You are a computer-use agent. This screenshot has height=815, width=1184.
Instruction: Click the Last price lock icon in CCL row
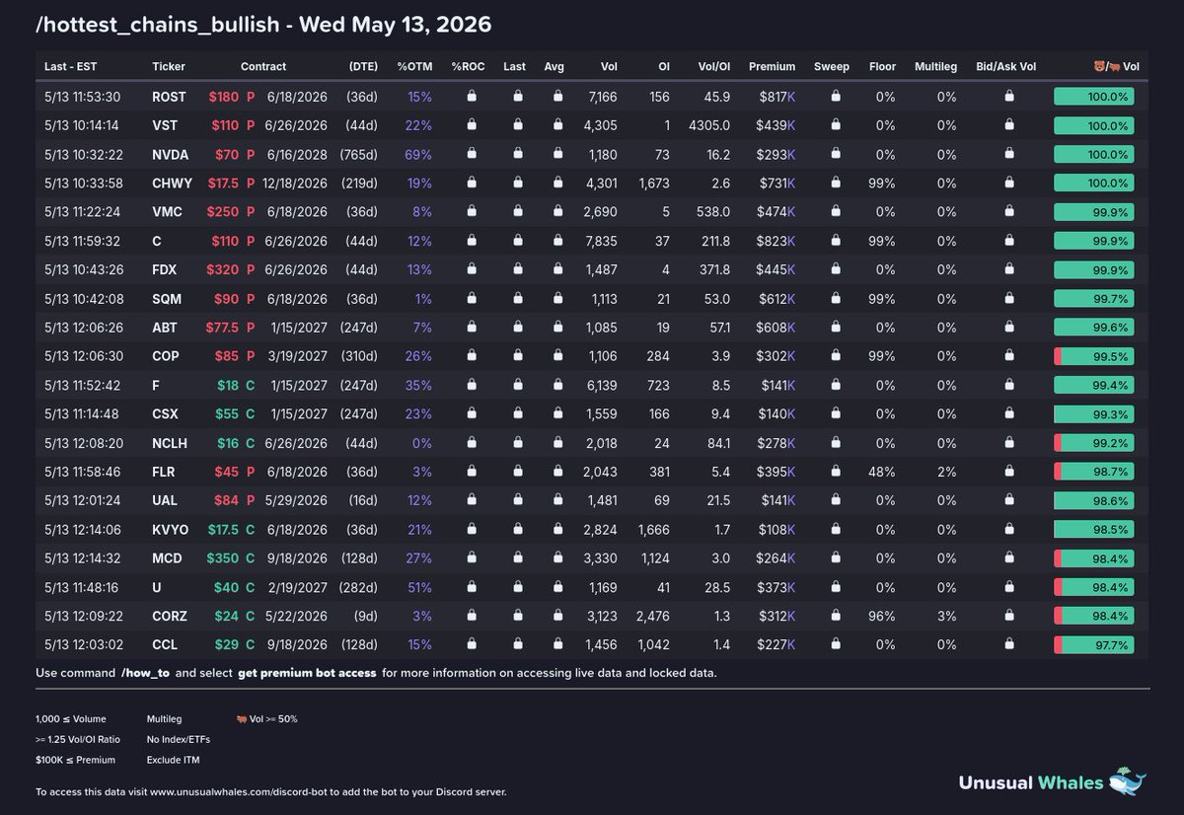517,644
